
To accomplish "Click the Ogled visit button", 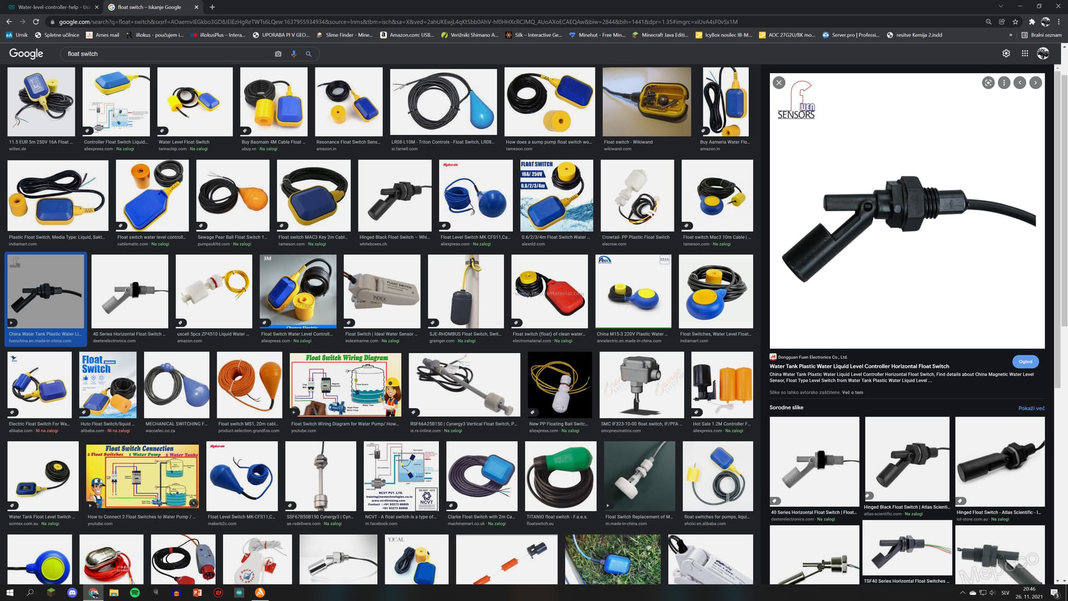I will pos(1025,362).
